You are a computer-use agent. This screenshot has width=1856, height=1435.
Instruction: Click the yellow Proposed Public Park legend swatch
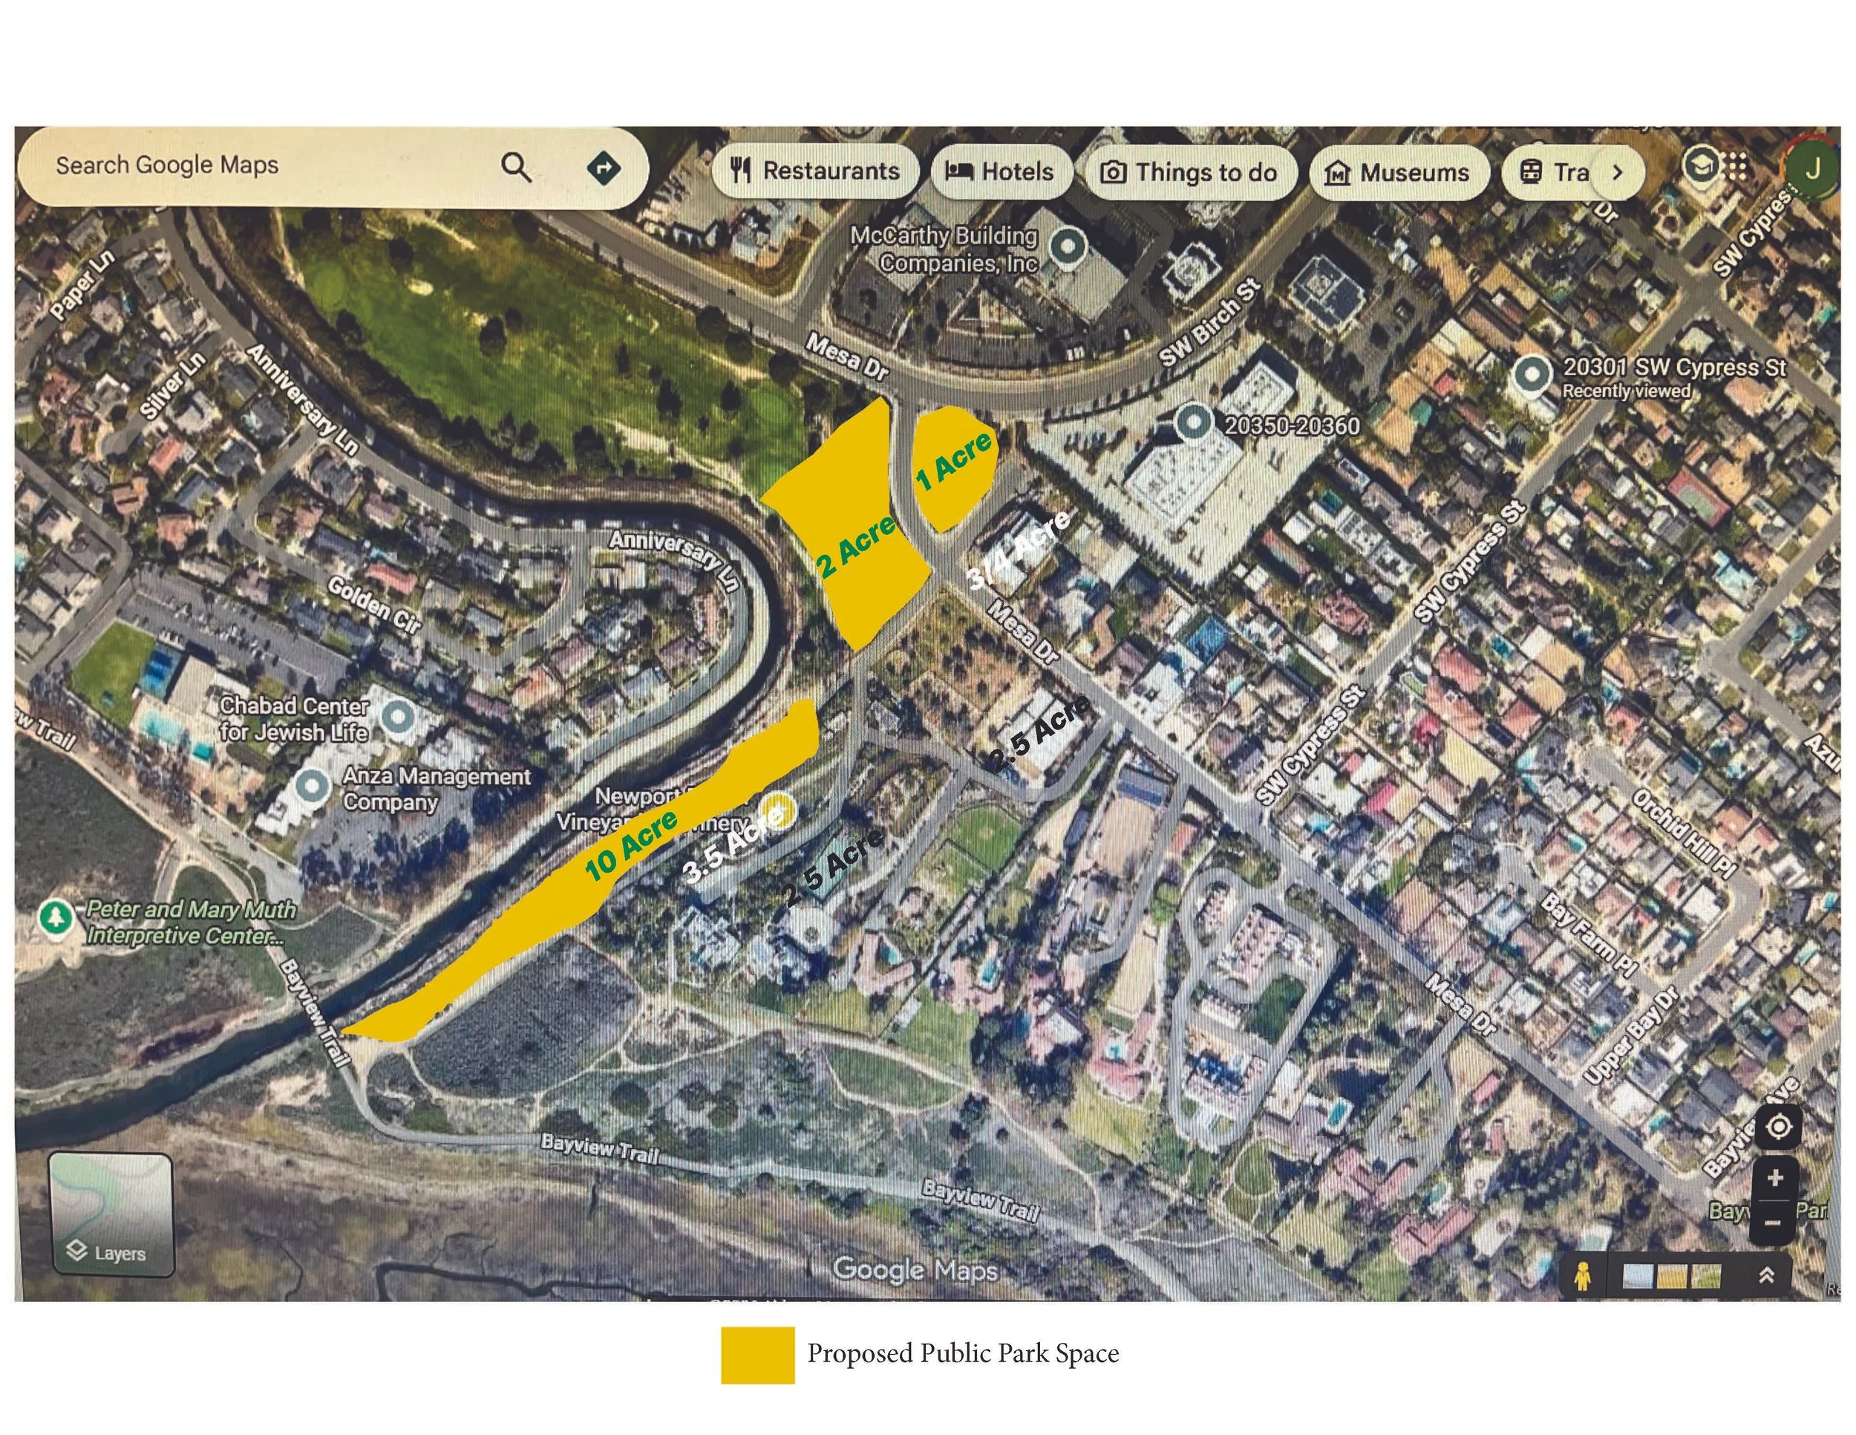[757, 1355]
